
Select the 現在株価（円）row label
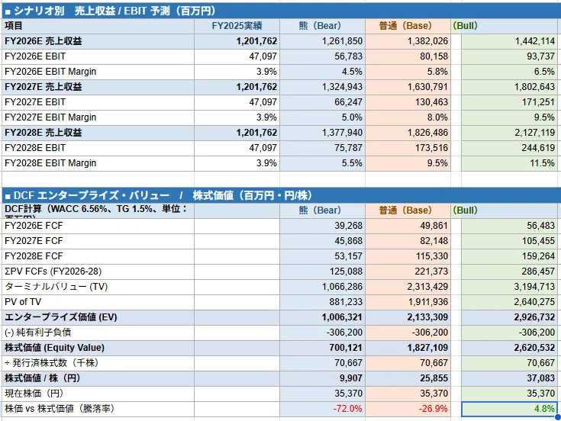34,394
